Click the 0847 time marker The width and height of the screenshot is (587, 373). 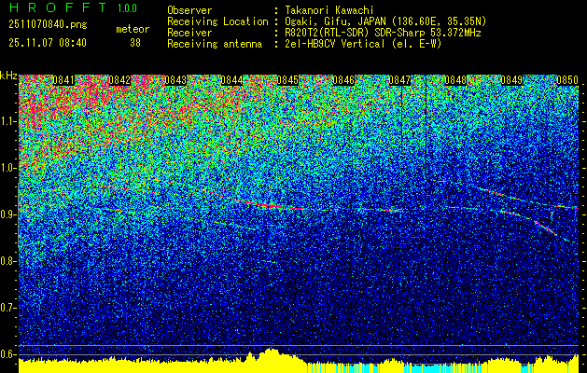click(x=399, y=80)
